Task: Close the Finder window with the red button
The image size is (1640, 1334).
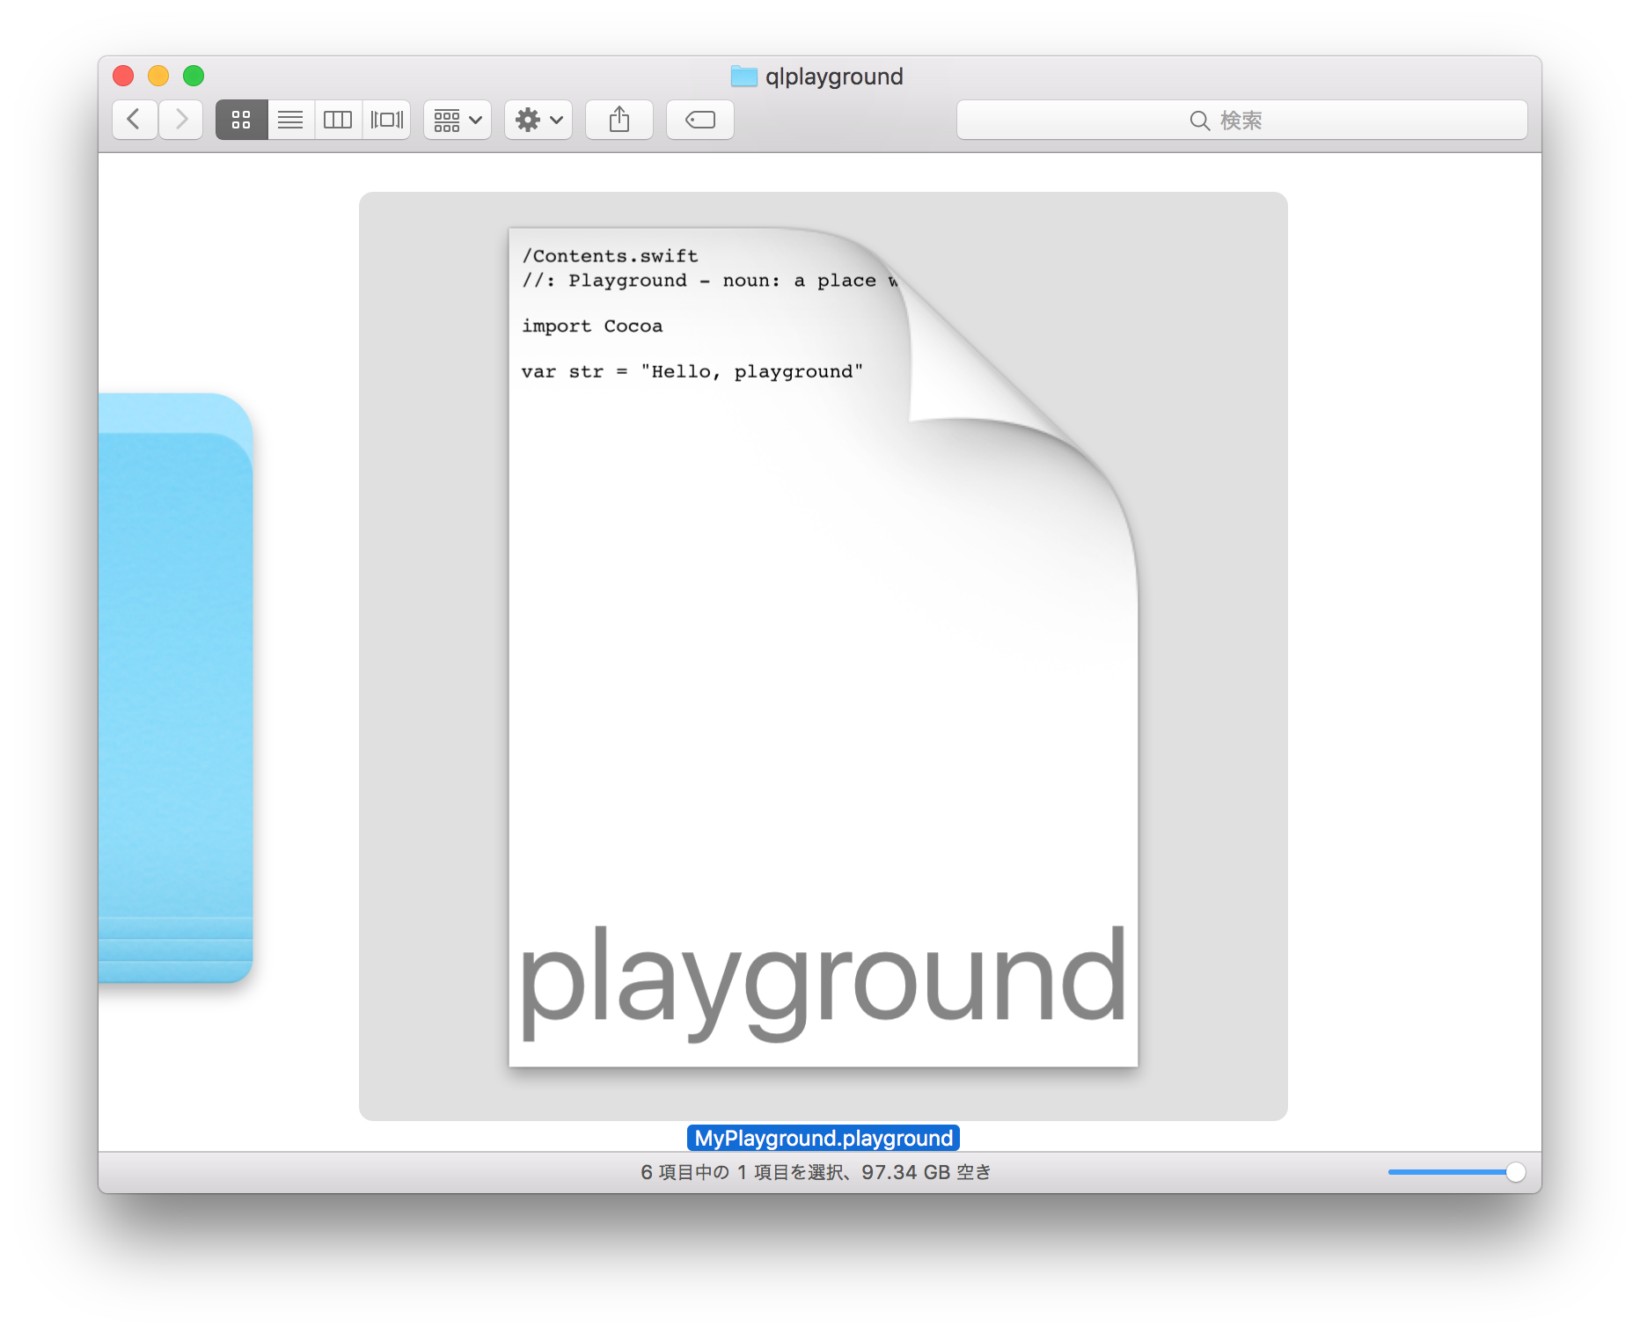Action: click(123, 76)
